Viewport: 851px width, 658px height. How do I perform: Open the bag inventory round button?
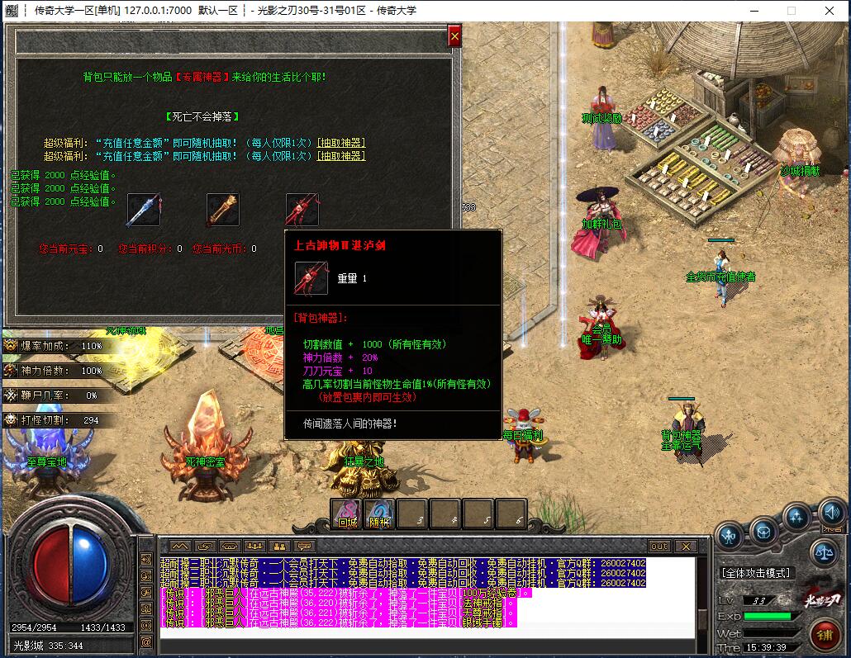coord(763,533)
